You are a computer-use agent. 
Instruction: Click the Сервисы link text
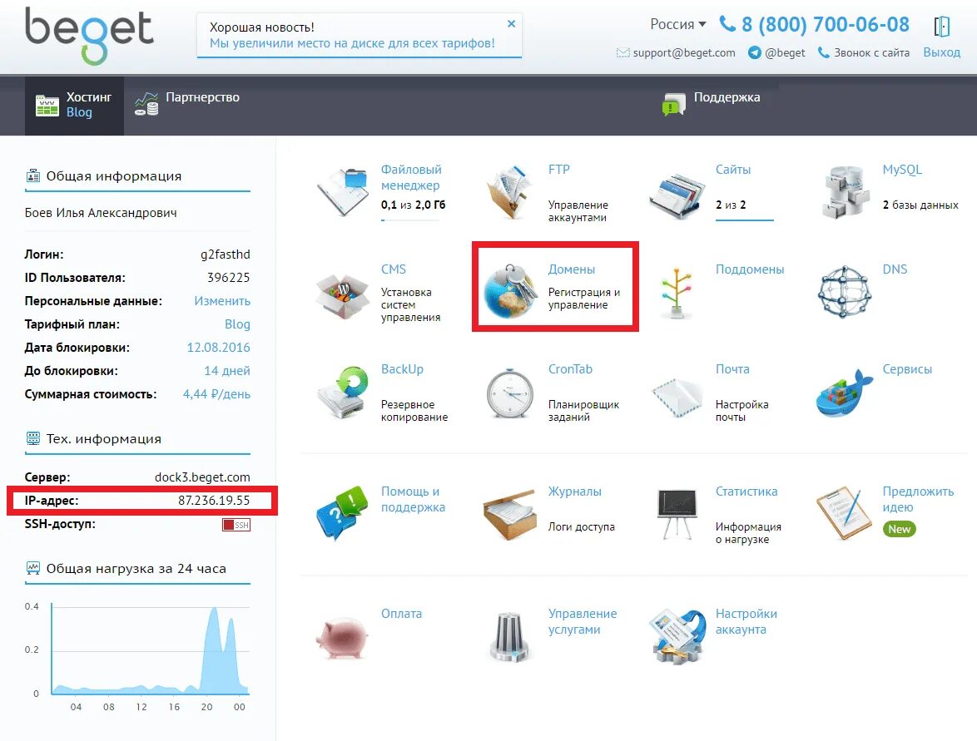point(907,368)
